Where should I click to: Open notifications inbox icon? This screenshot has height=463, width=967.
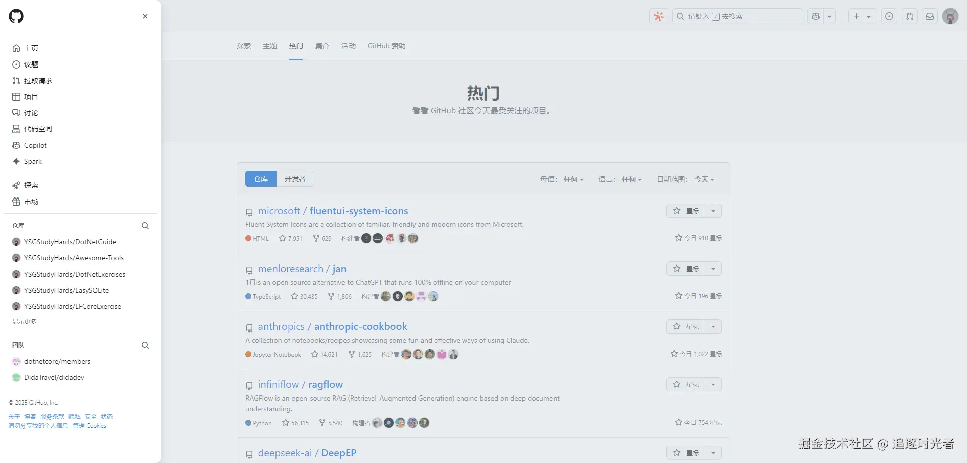click(930, 16)
